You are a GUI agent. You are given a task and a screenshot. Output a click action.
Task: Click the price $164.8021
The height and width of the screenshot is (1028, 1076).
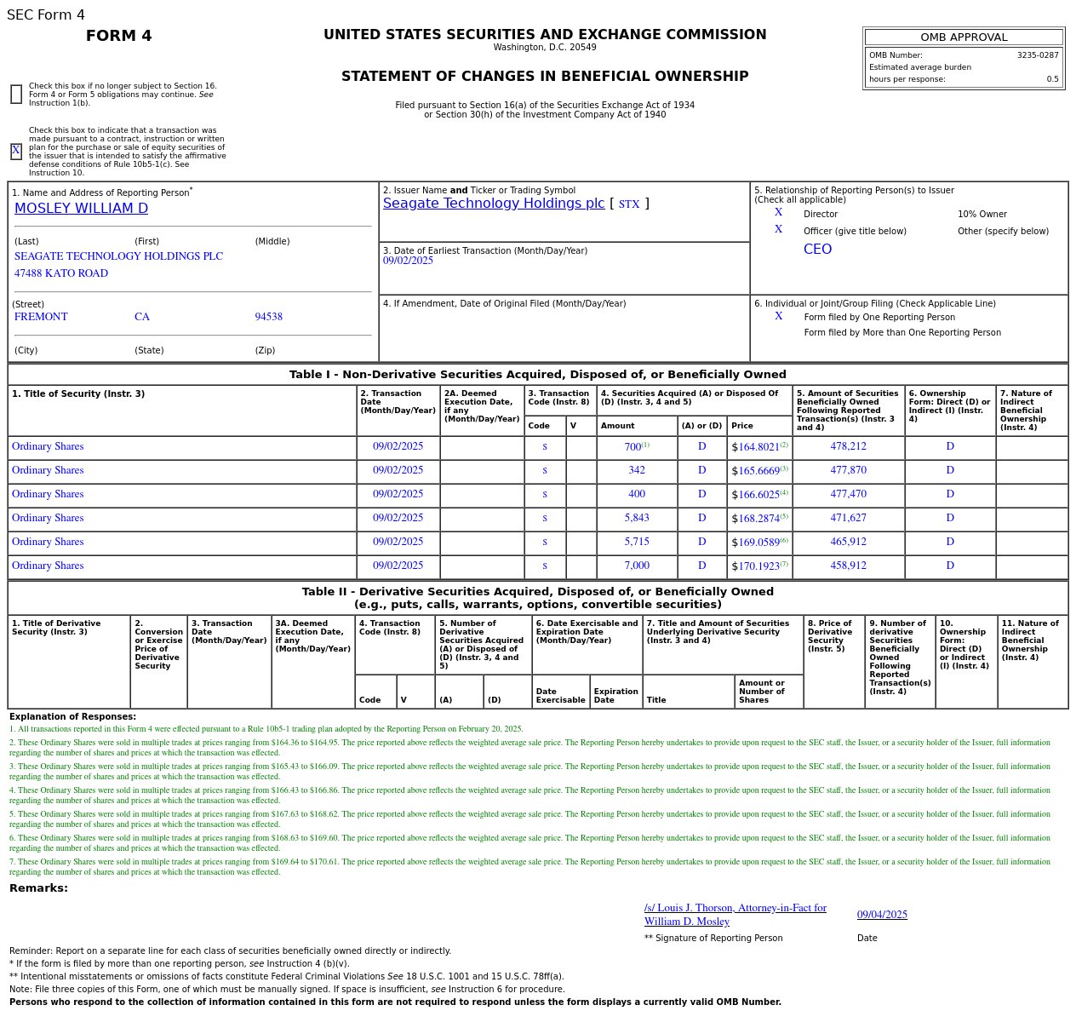click(755, 447)
